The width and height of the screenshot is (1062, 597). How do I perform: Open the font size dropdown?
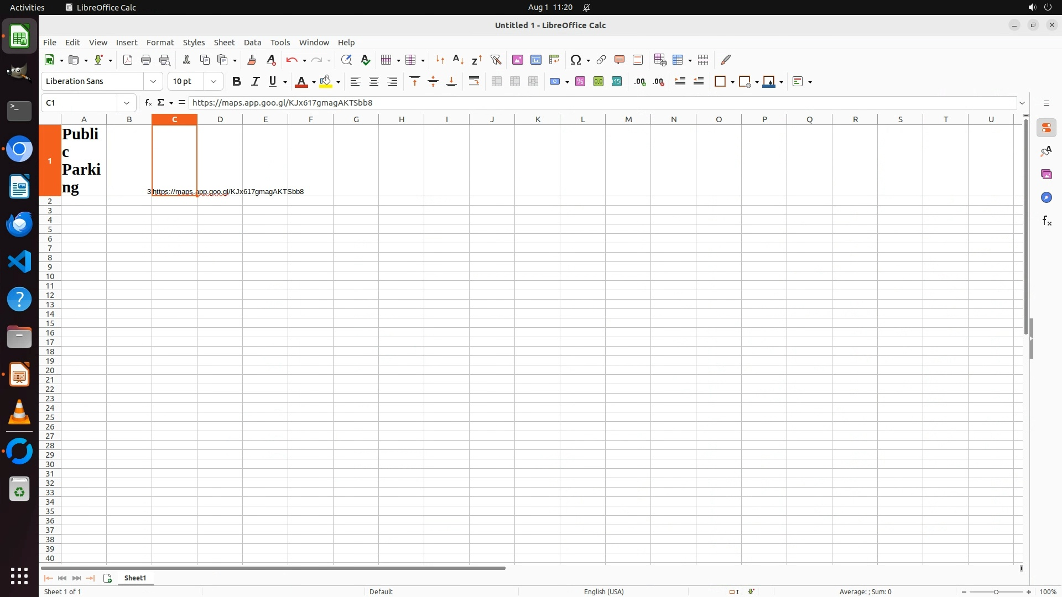213,81
